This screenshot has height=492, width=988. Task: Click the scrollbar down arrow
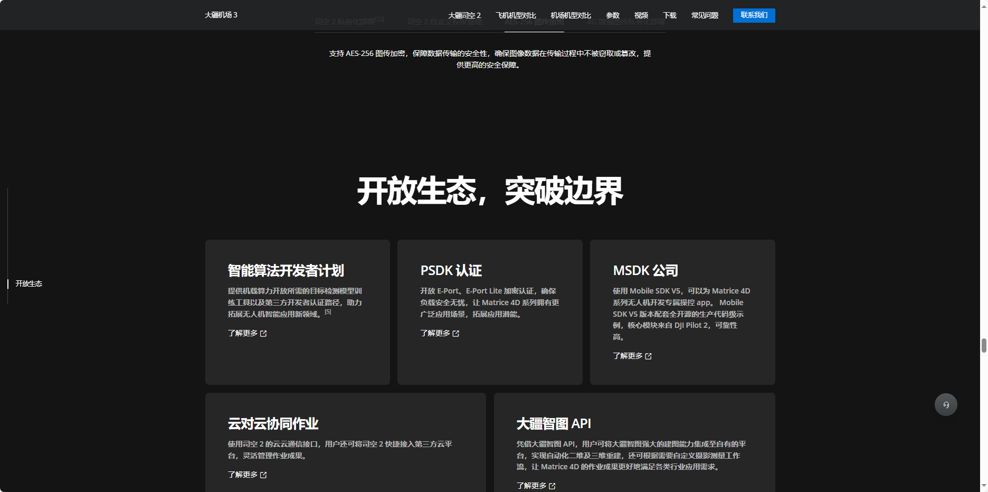[x=983, y=486]
